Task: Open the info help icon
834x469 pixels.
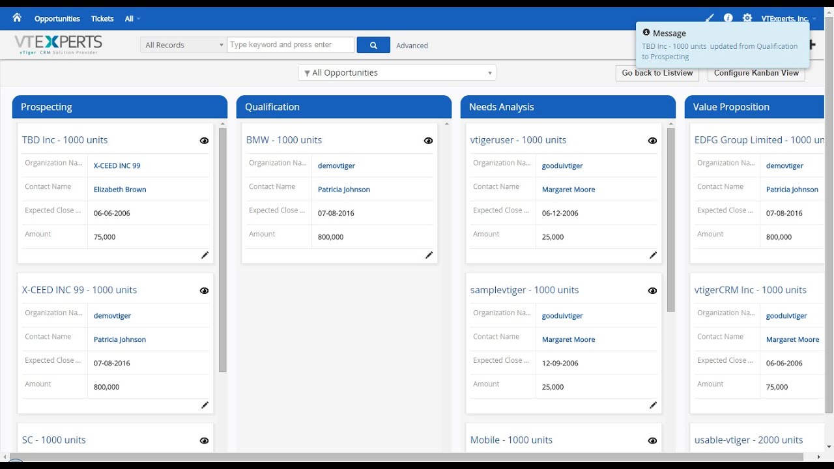Action: pos(728,18)
